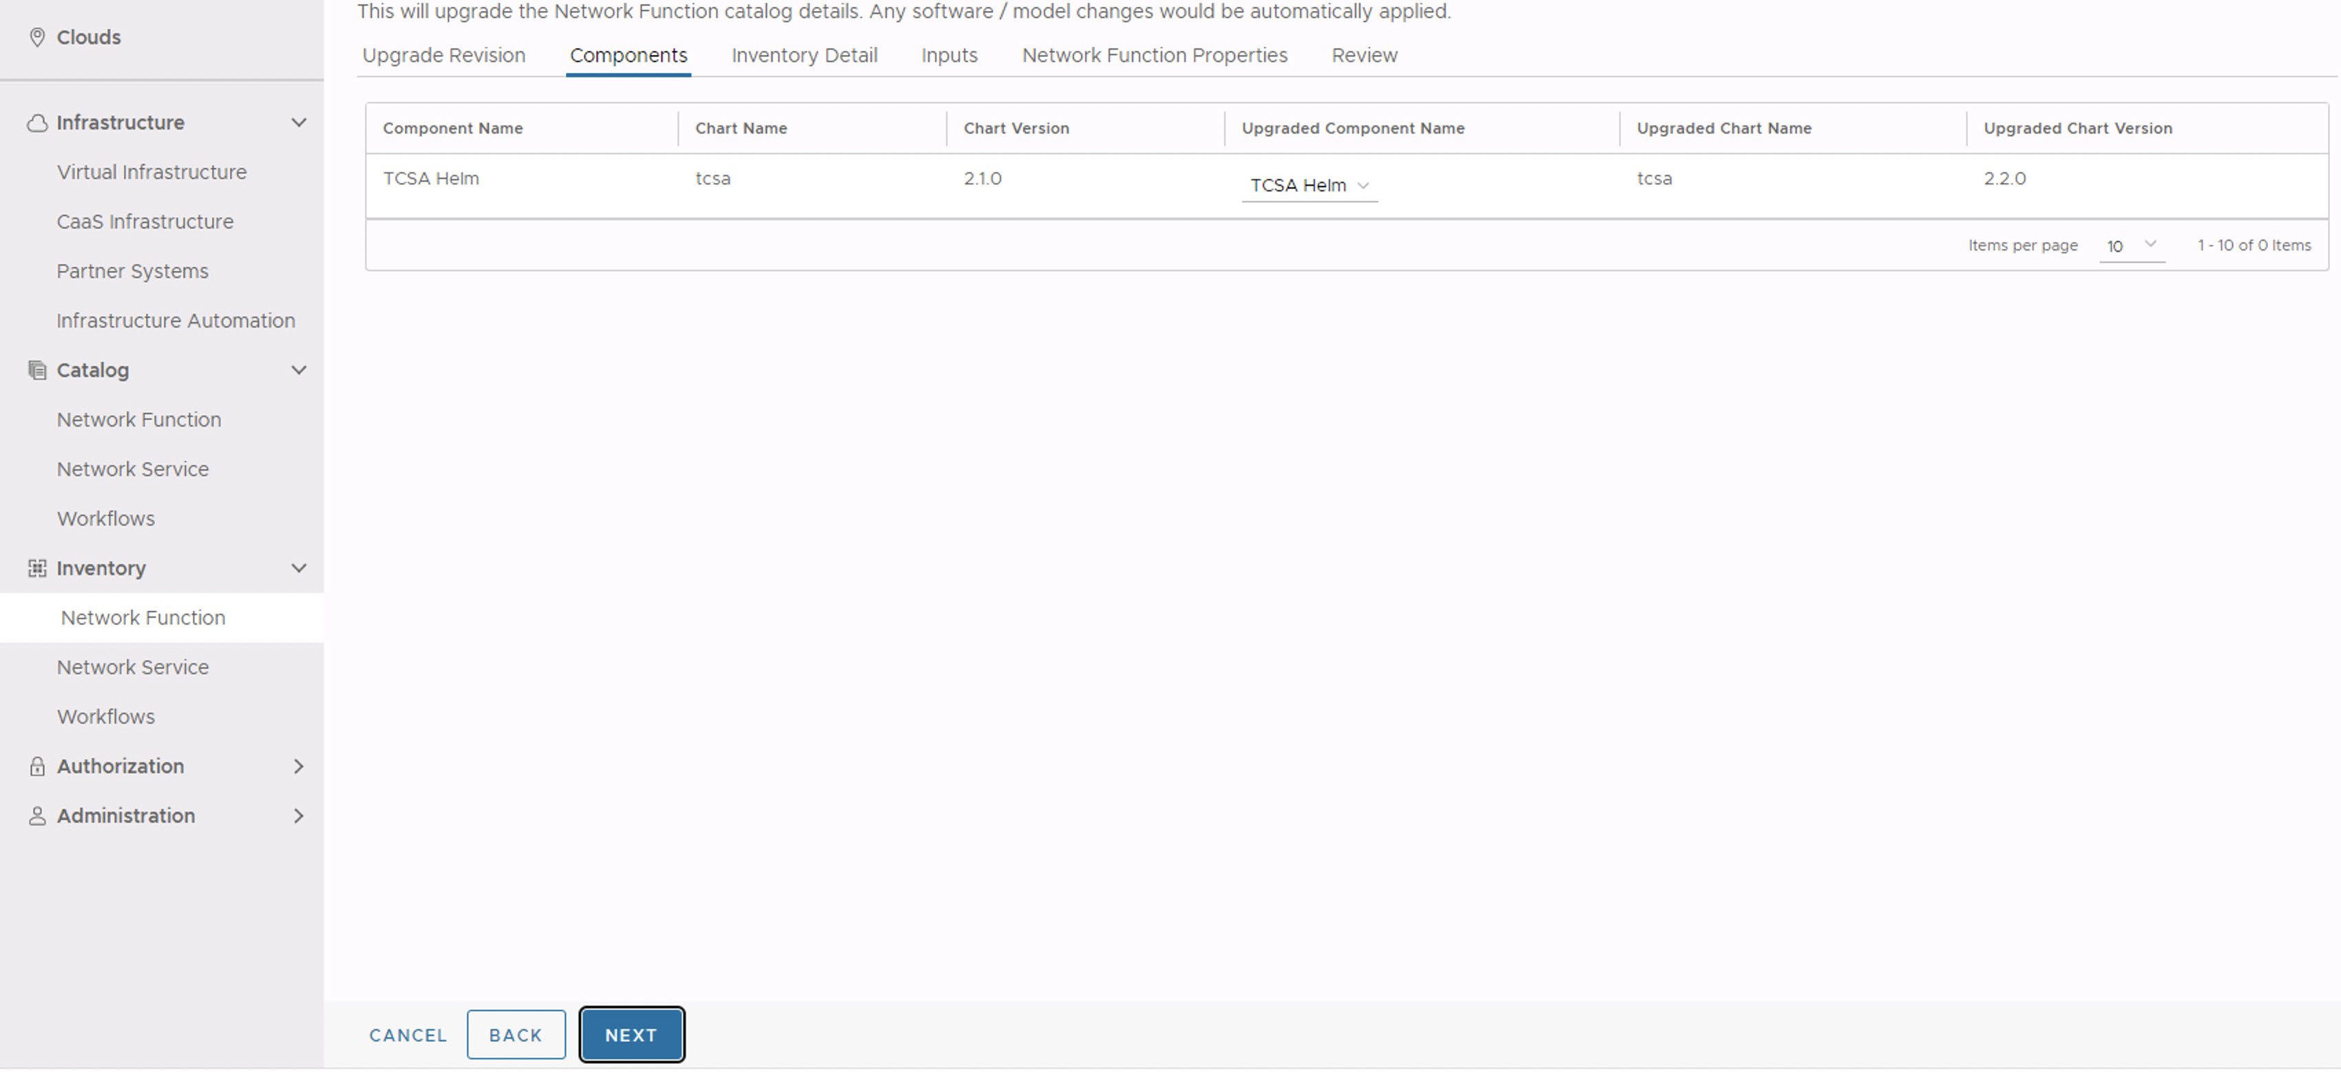Click the Clouds location pin icon

click(37, 37)
